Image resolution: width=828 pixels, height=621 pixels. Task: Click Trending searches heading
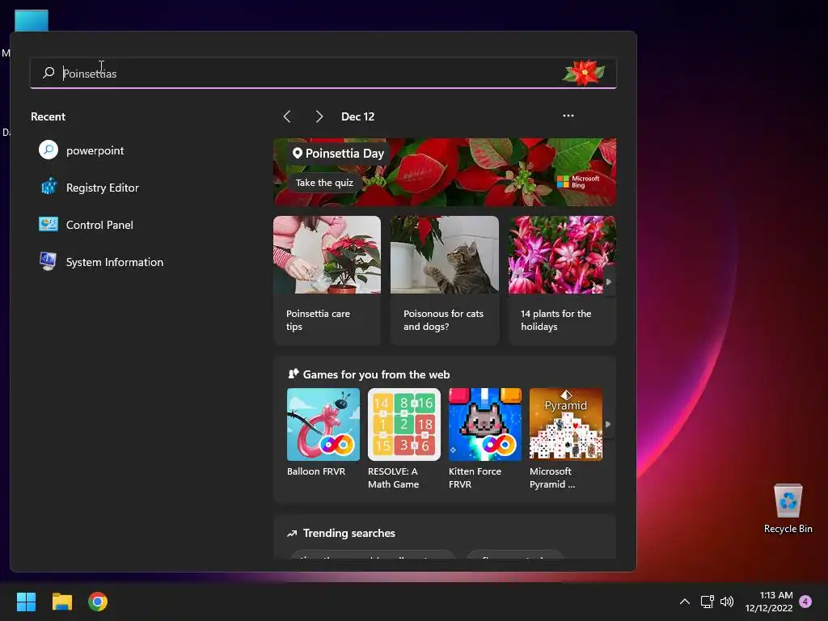pos(349,533)
